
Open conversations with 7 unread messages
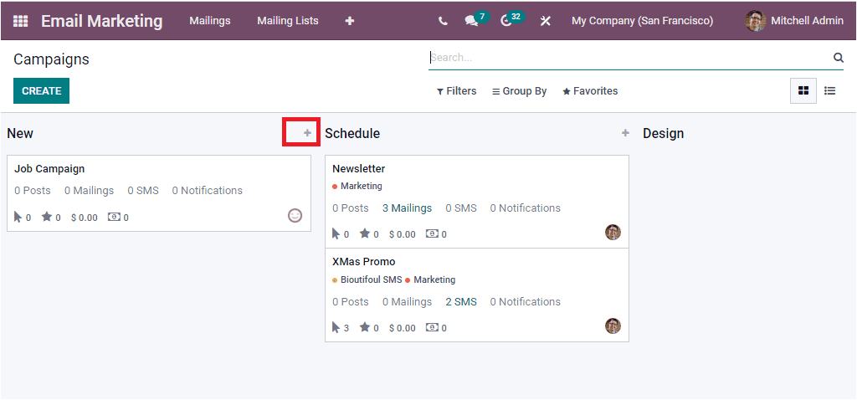point(476,20)
